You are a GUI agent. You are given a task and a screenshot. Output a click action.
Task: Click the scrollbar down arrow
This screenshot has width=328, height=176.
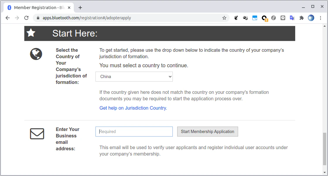click(324, 172)
